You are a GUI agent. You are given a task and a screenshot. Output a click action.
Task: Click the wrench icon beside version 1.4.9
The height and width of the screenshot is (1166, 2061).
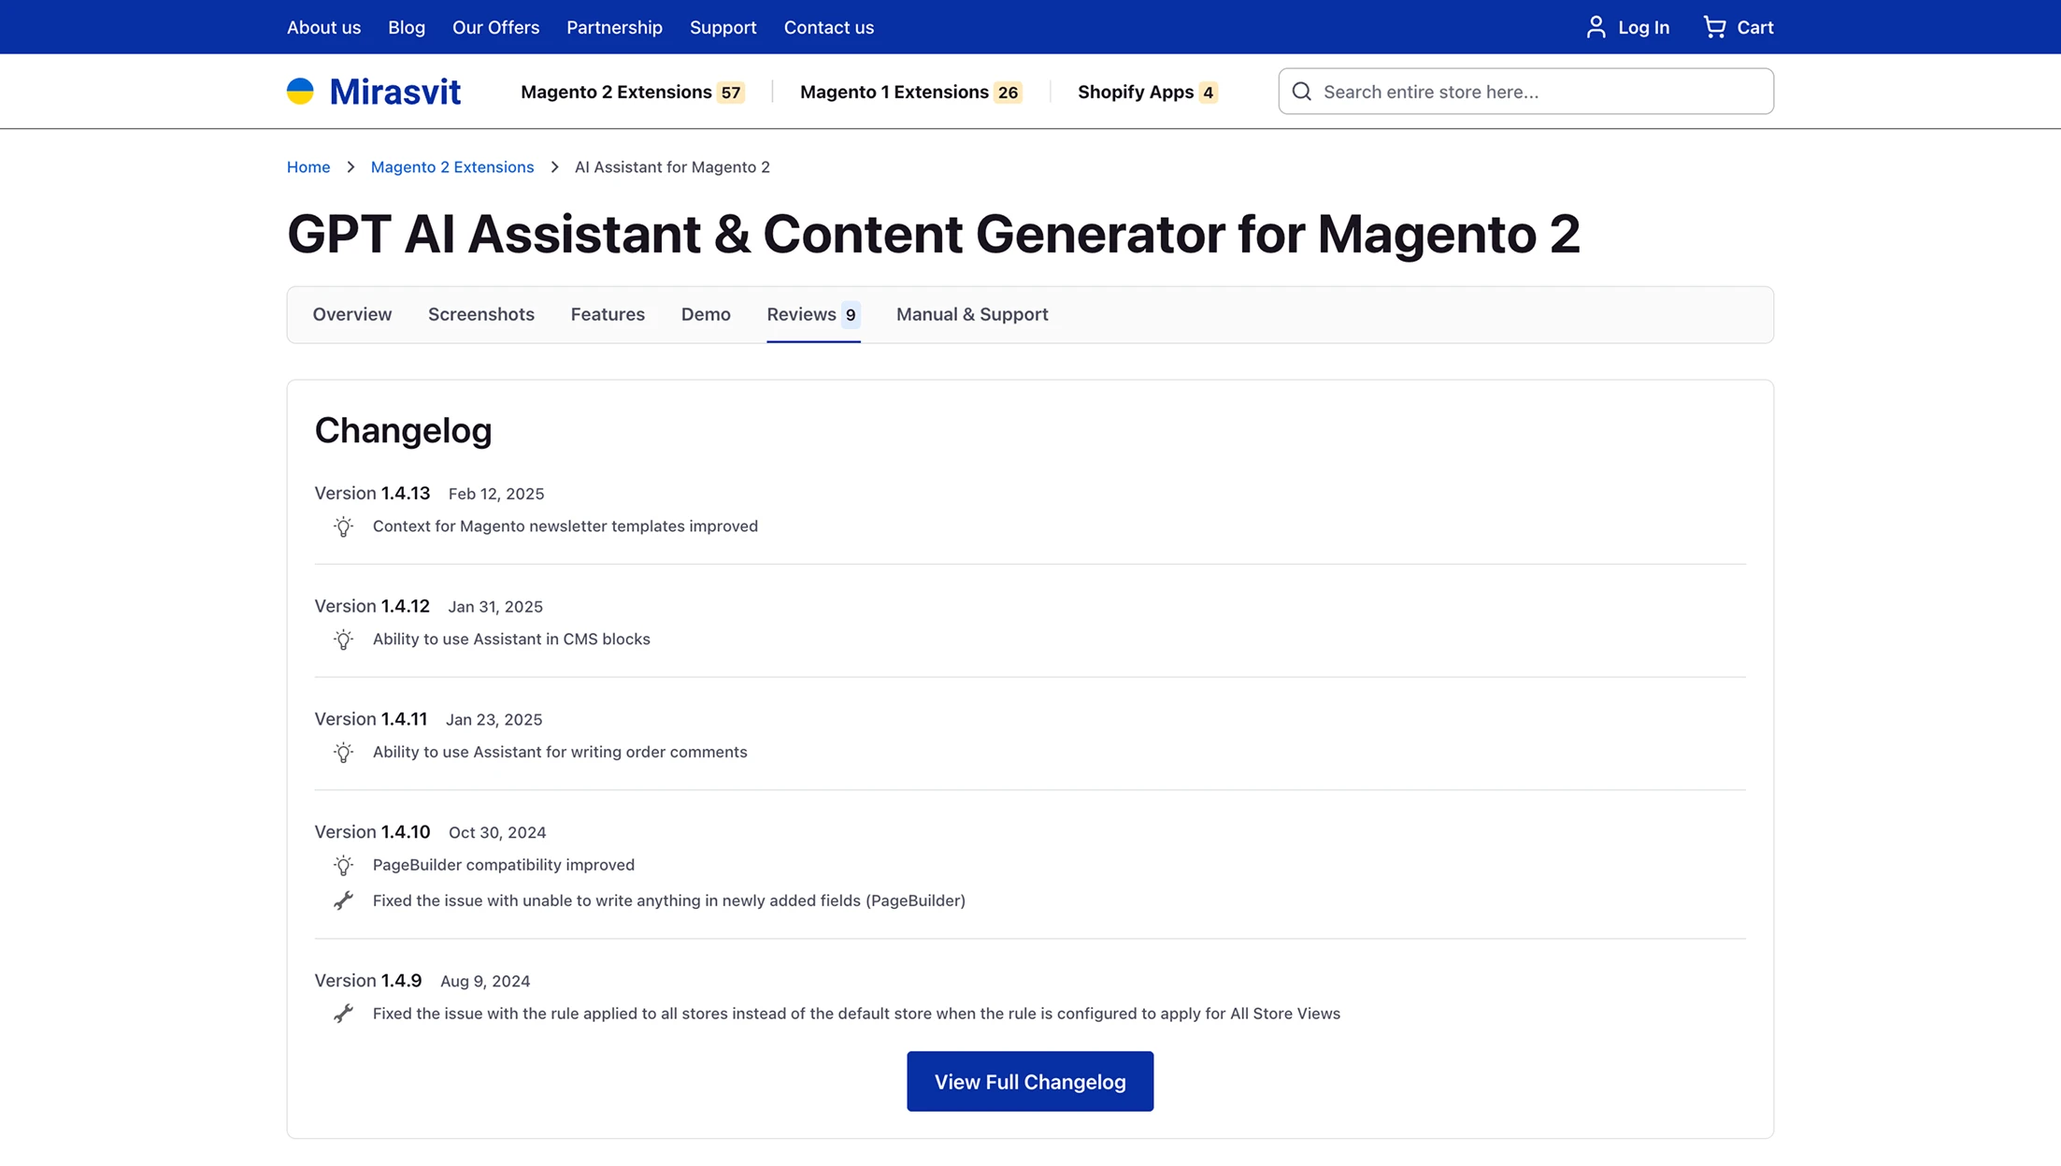pos(343,1014)
